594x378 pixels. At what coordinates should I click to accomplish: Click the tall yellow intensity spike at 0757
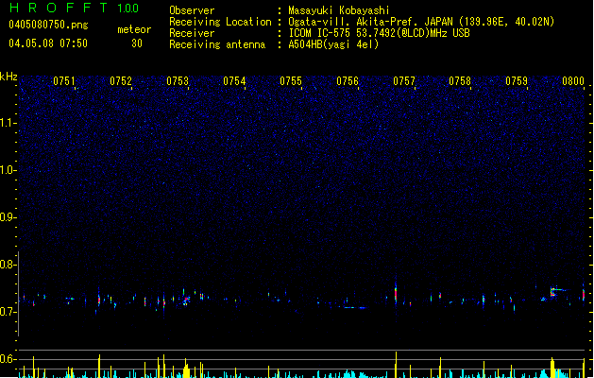click(x=397, y=365)
